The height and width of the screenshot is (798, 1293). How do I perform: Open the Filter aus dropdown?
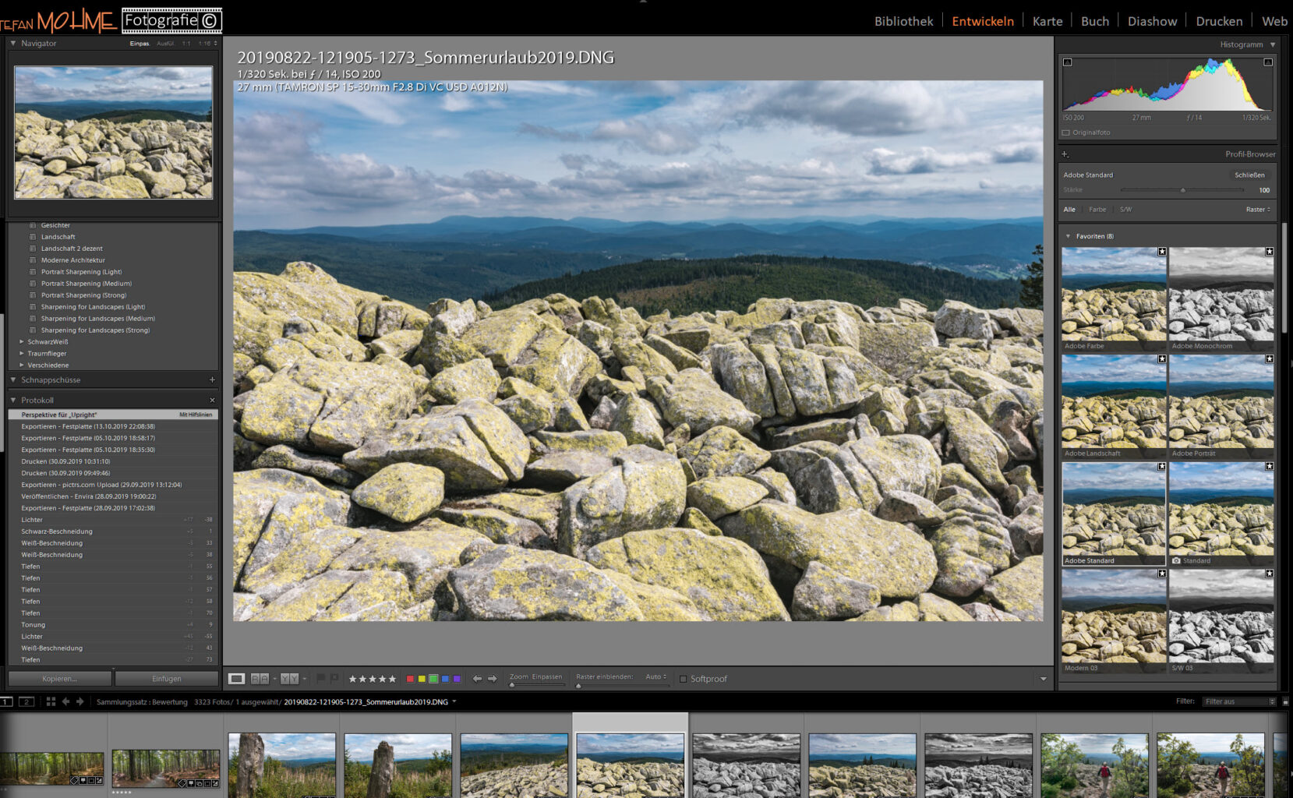click(x=1239, y=702)
